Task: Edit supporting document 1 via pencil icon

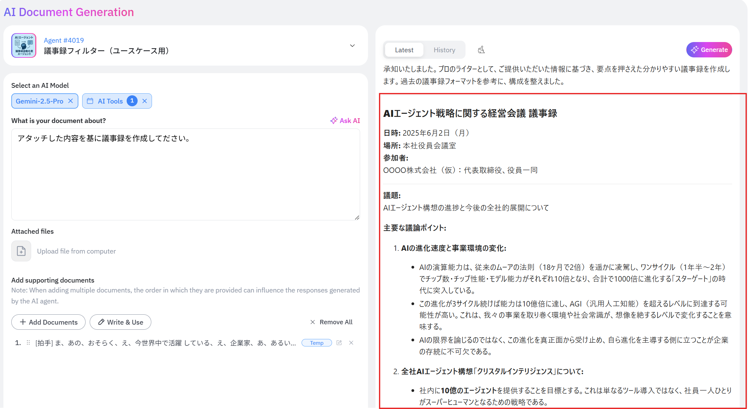Action: (x=339, y=343)
